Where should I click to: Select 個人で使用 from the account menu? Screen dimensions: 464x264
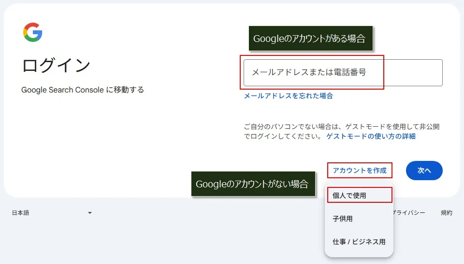click(x=359, y=196)
